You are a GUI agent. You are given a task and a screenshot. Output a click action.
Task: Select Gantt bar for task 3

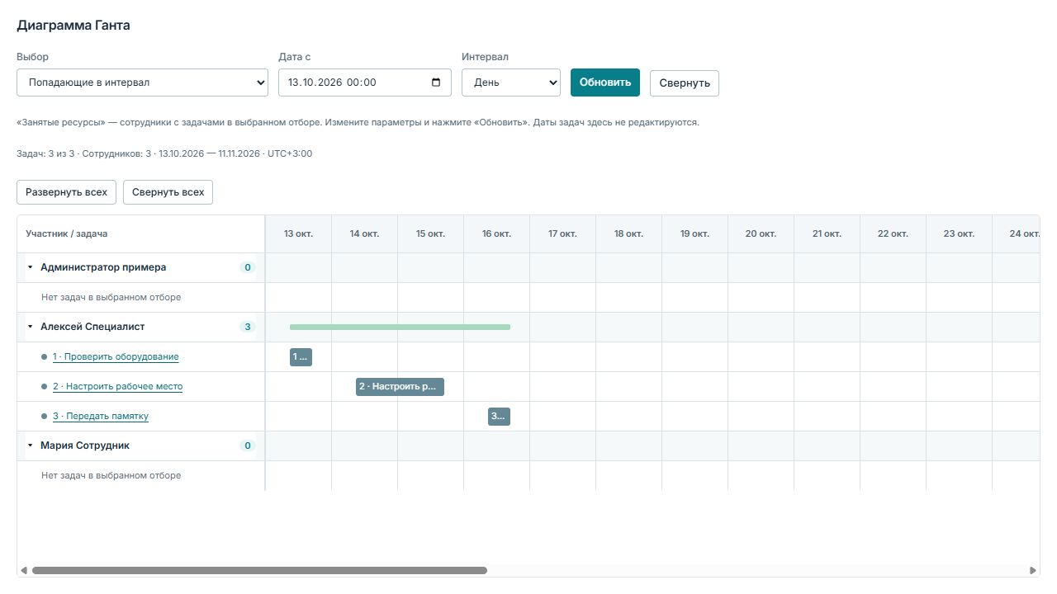pos(499,417)
